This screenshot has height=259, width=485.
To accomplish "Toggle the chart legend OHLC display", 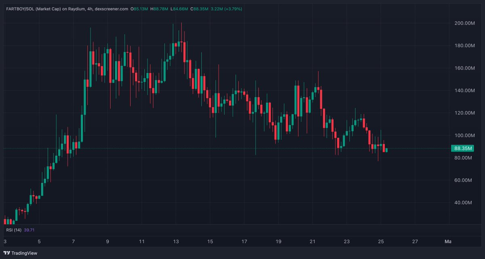I will point(170,8).
